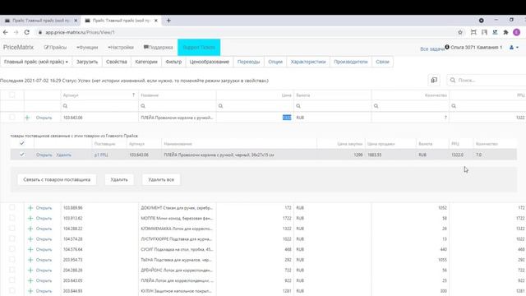
Task: Click the sort arrow in Артикул header
Action: pyautogui.click(x=133, y=95)
